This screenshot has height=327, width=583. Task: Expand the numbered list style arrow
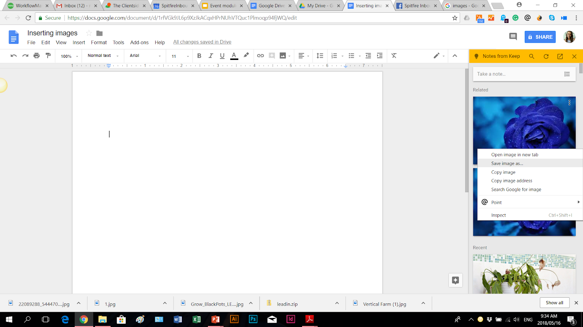click(343, 56)
